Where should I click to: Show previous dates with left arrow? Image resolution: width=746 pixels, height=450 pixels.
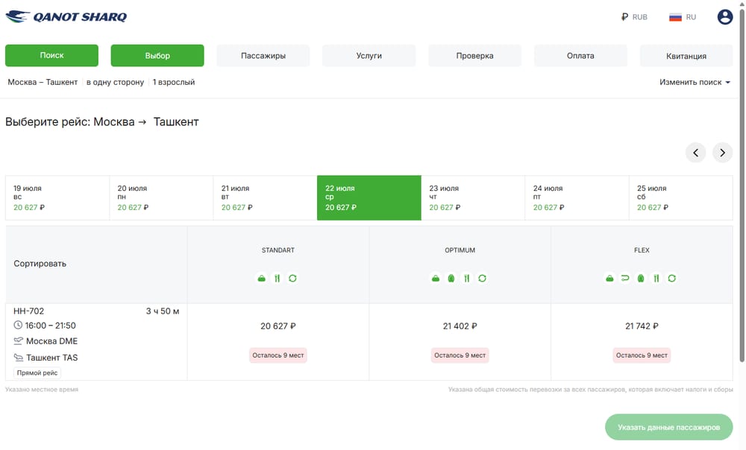695,153
